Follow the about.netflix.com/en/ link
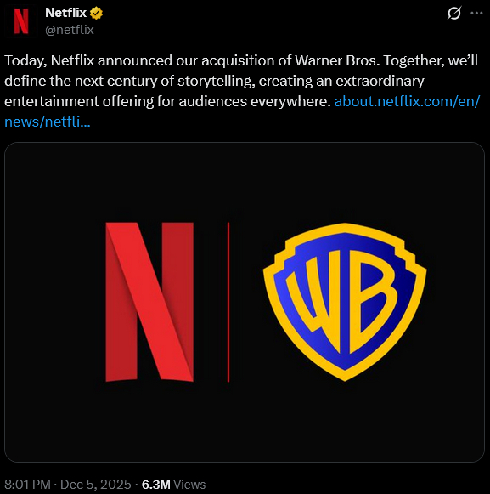 (407, 101)
